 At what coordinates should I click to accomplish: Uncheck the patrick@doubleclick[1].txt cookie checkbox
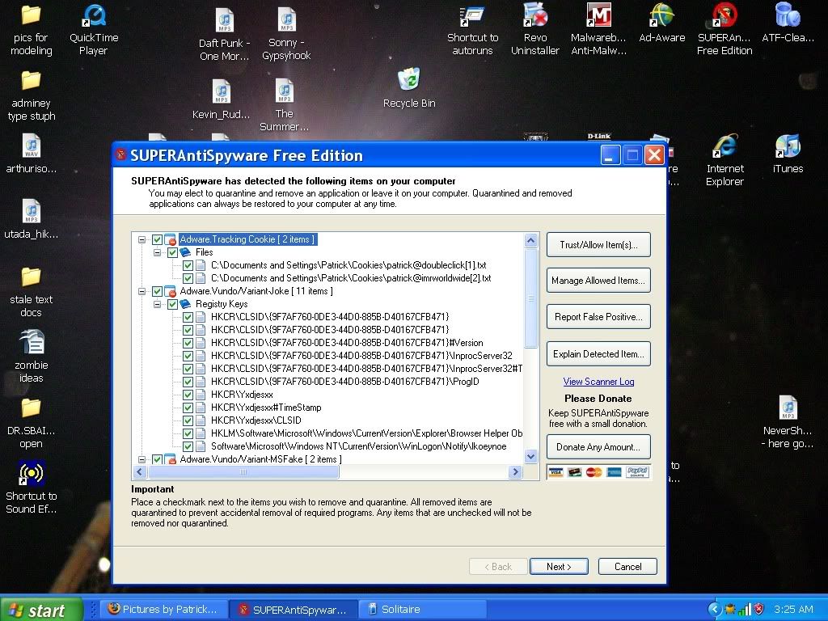188,265
